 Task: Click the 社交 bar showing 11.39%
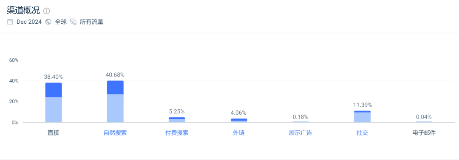coord(362,116)
